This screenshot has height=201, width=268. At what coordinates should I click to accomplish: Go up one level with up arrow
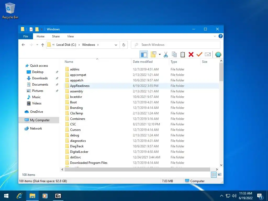(43, 45)
